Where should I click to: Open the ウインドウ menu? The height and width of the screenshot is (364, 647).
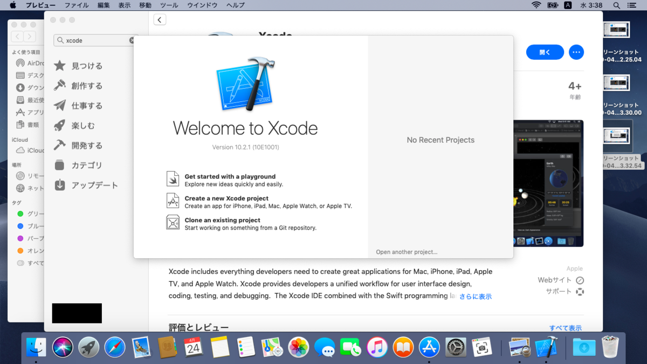pyautogui.click(x=202, y=5)
